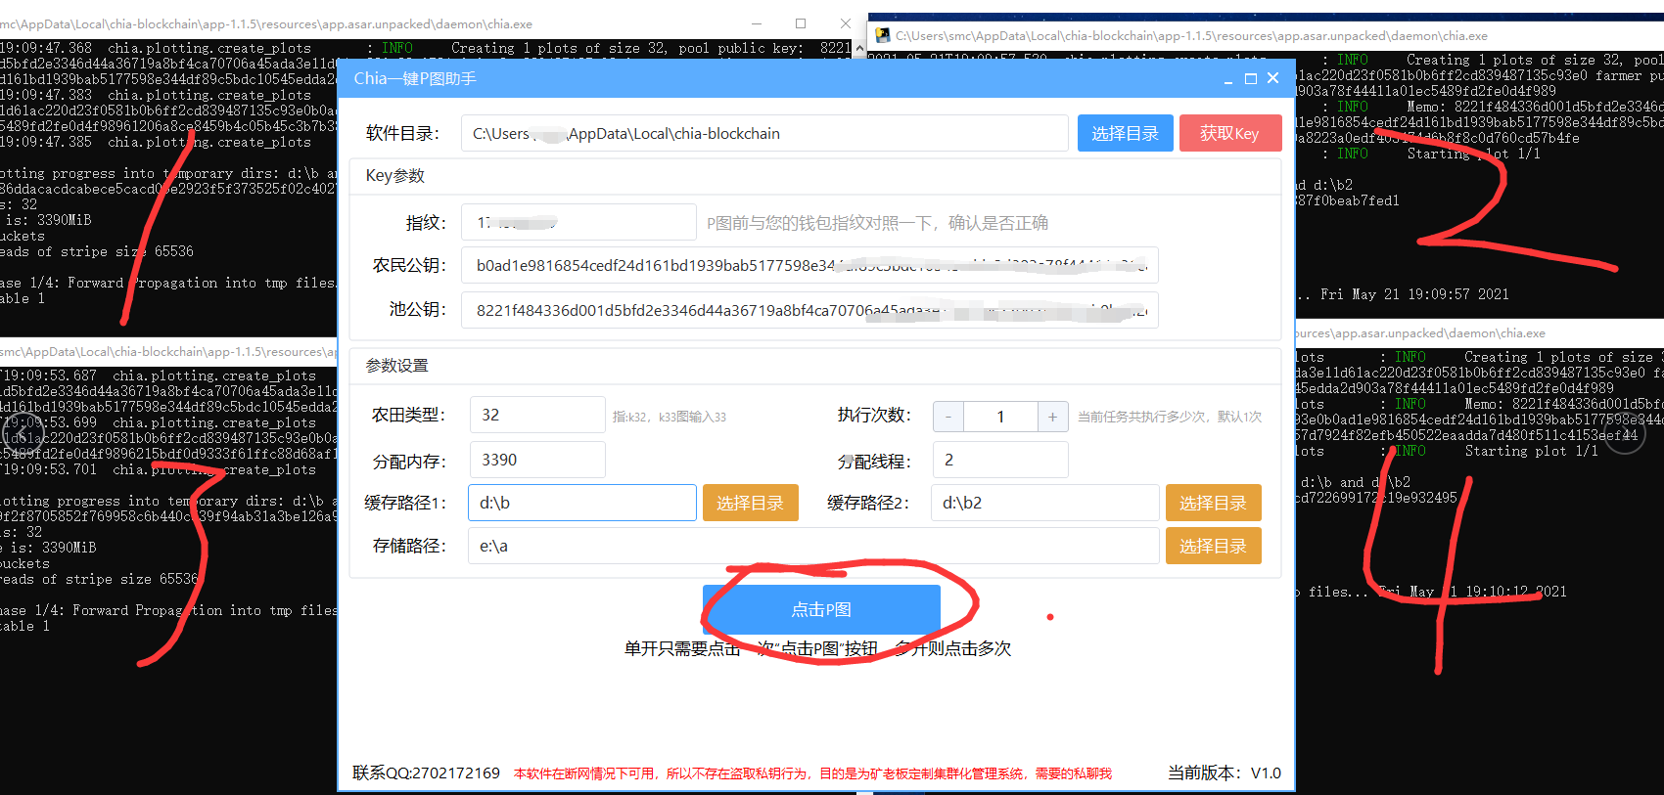Click 缓存路径2 field containing d:\b2
1664x795 pixels.
[1045, 503]
